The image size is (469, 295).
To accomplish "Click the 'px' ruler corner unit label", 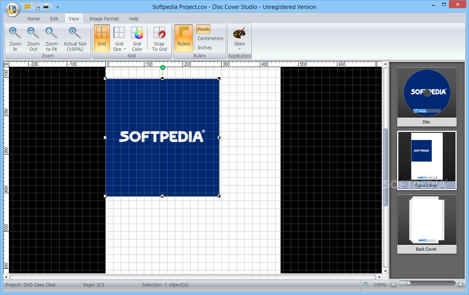I will click(6, 64).
